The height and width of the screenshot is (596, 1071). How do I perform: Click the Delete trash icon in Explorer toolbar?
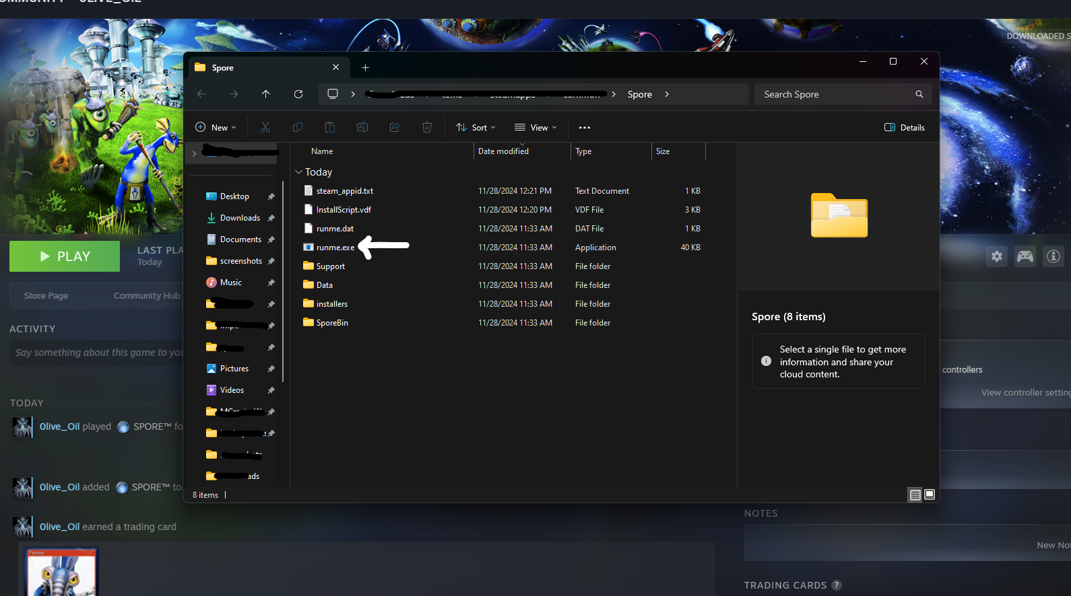[x=427, y=127]
